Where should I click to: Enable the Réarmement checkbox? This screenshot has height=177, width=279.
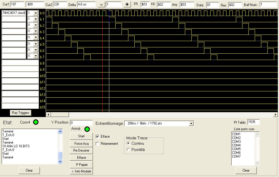point(97,144)
